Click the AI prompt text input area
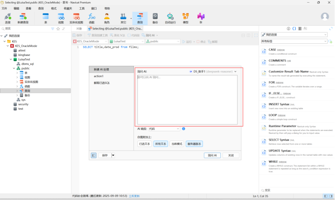 pos(187,100)
